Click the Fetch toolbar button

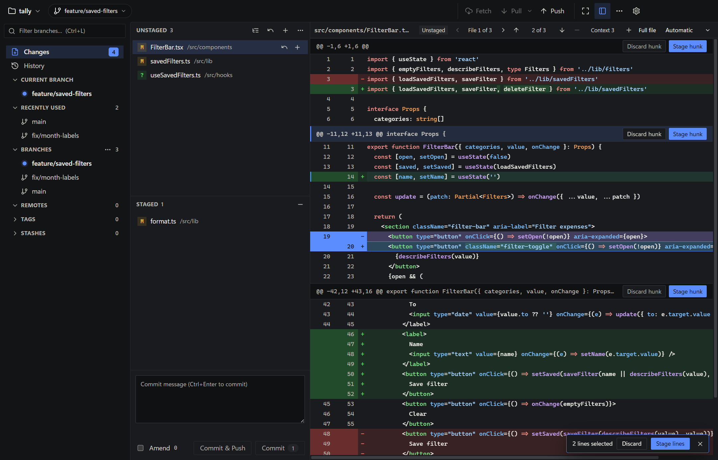(478, 11)
